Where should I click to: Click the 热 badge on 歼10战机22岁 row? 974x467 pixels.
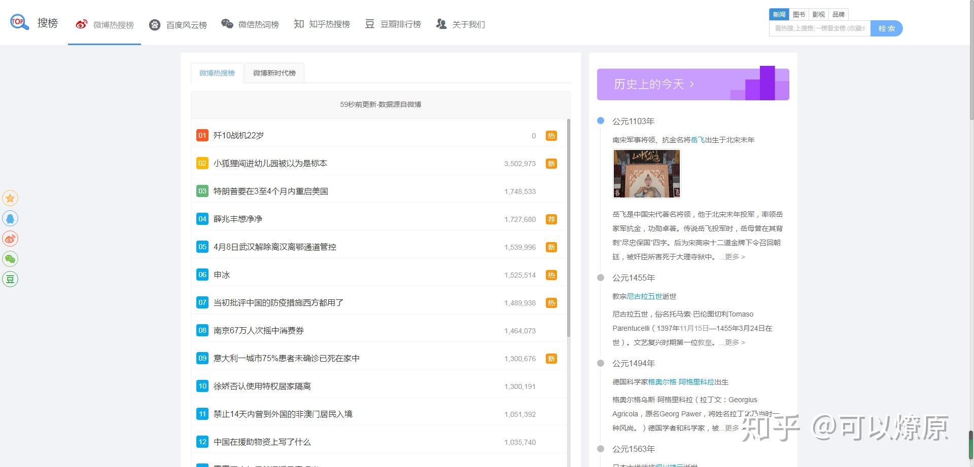551,136
